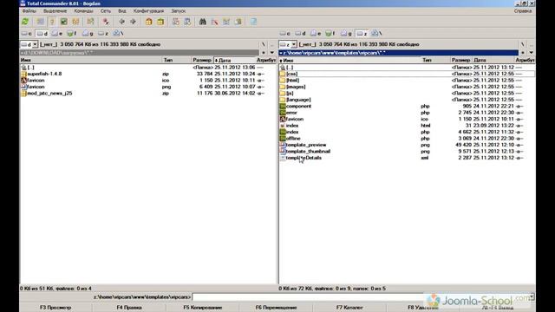The image size is (555, 312).
Task: Select drive d in the right drive bar
Action: coord(300,33)
